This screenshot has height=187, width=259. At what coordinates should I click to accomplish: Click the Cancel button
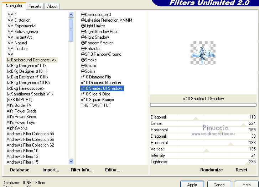click(219, 185)
